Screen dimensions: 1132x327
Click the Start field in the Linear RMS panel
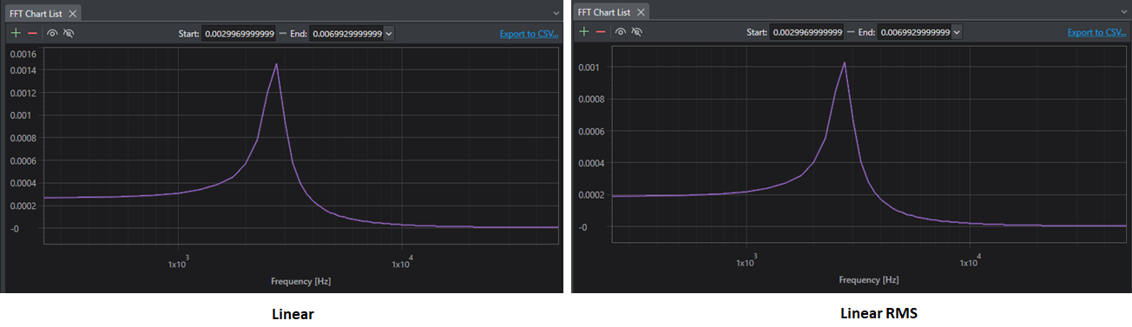point(806,32)
